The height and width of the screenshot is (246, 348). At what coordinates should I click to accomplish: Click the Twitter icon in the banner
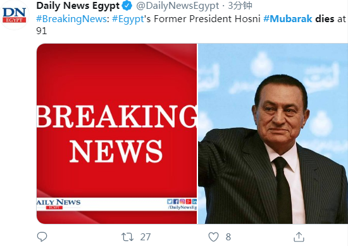pyautogui.click(x=170, y=201)
